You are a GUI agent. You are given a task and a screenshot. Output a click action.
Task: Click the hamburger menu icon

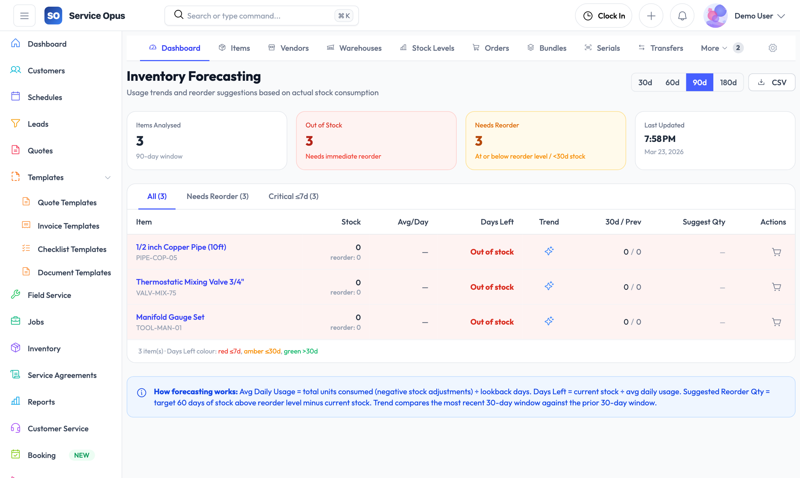click(24, 16)
